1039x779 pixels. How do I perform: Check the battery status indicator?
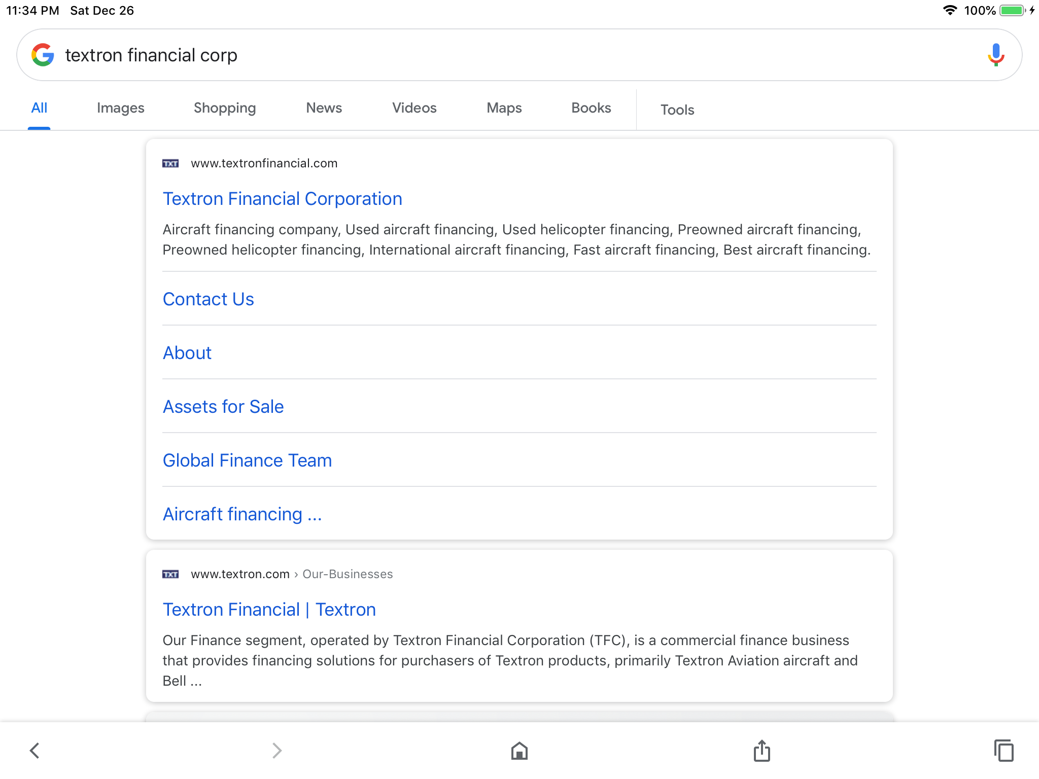click(1013, 10)
